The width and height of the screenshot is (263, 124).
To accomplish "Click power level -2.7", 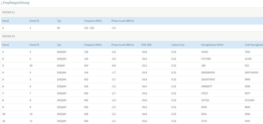I will [113, 93].
